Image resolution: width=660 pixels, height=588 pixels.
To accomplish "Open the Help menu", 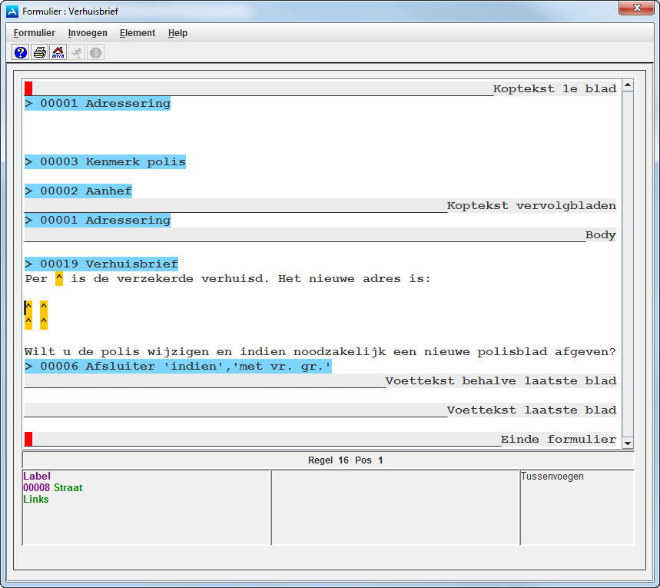I will (177, 33).
